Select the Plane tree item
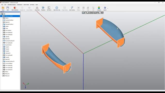The image size is (165, 93). [x=6, y=28]
